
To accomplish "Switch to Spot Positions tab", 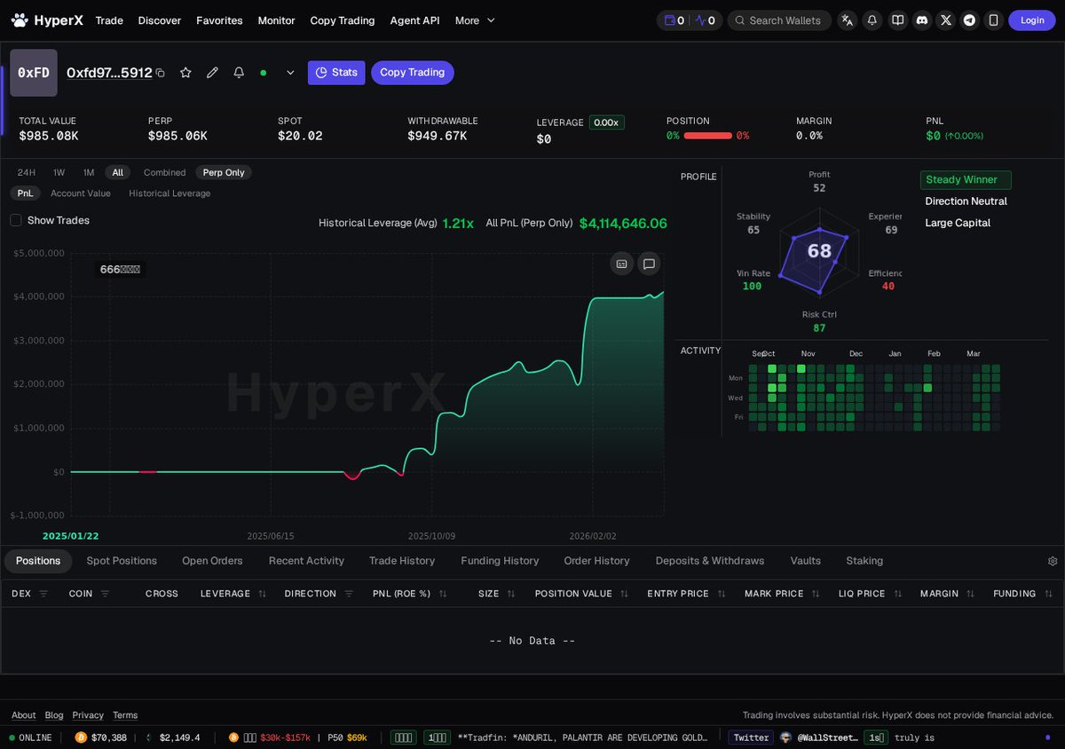I will [x=122, y=561].
